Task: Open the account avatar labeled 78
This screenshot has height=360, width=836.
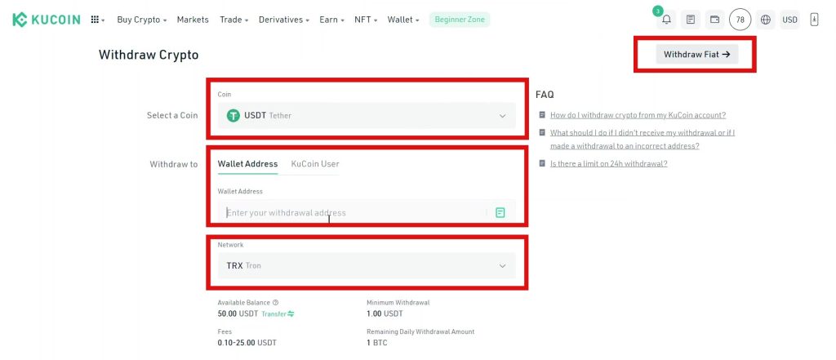Action: coord(740,20)
